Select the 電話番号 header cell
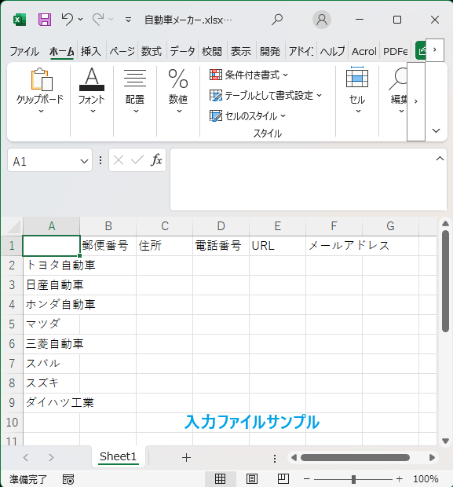 tap(221, 246)
